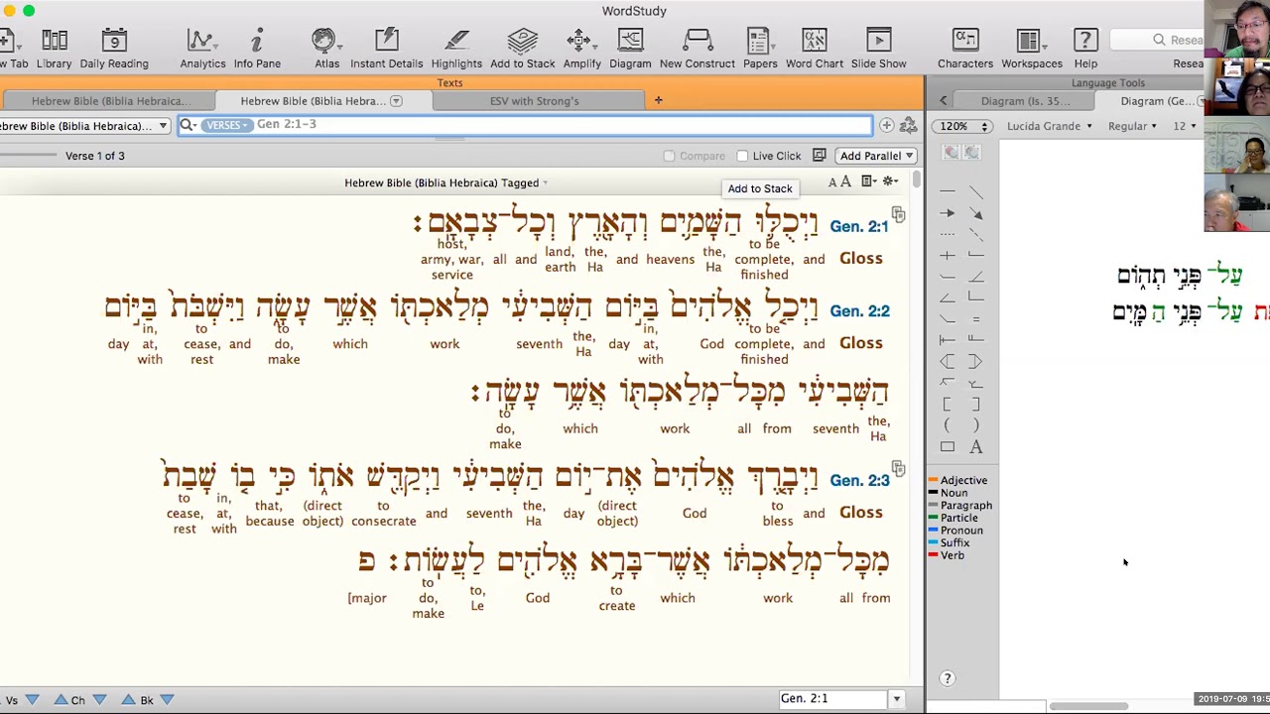1270x714 pixels.
Task: Open the Highlights tool
Action: coord(456,48)
